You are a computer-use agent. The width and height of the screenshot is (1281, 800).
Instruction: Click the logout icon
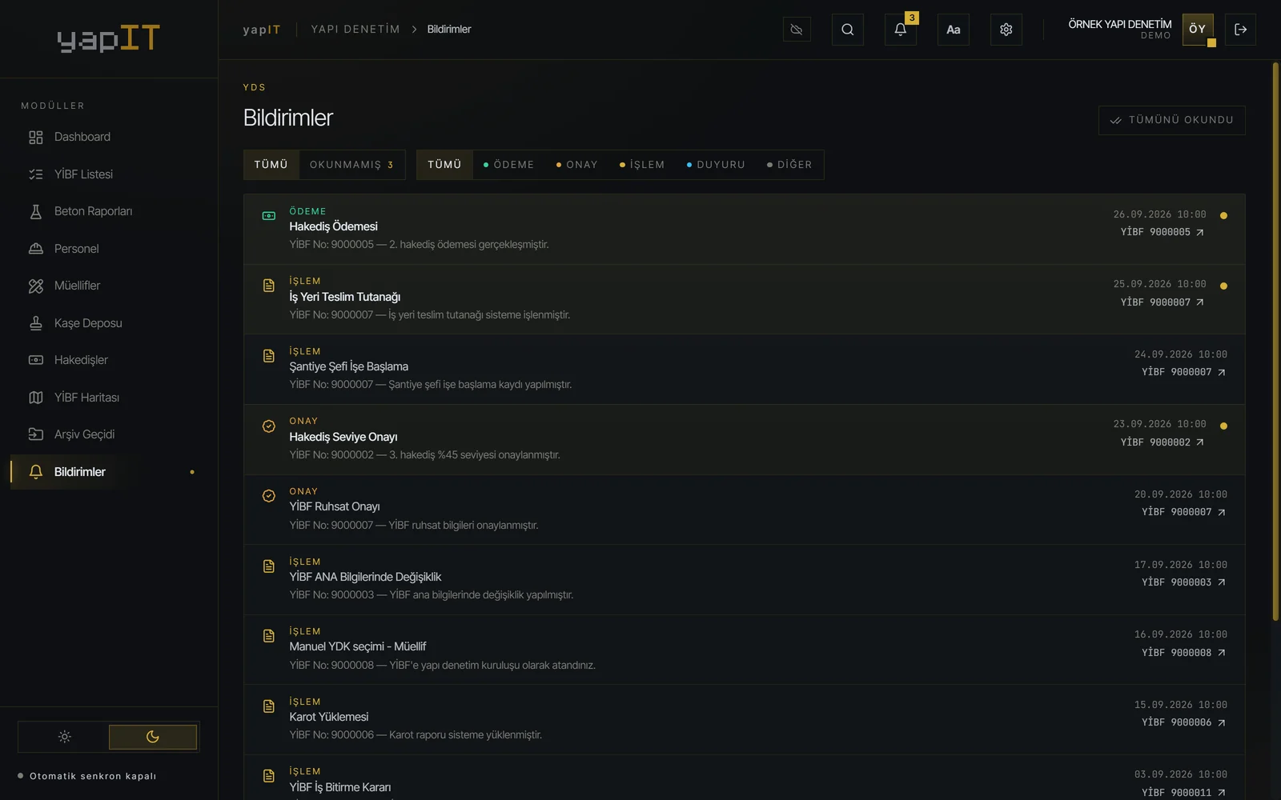point(1240,30)
